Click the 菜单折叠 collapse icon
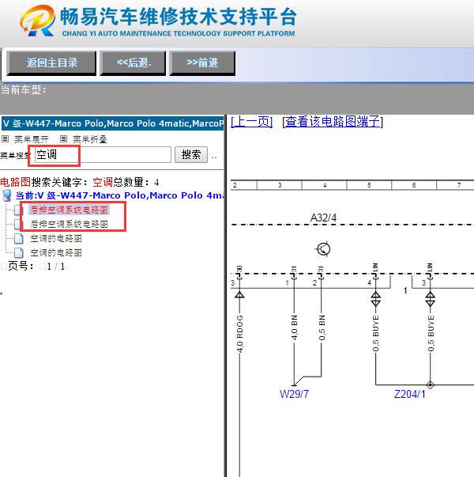 (x=63, y=139)
